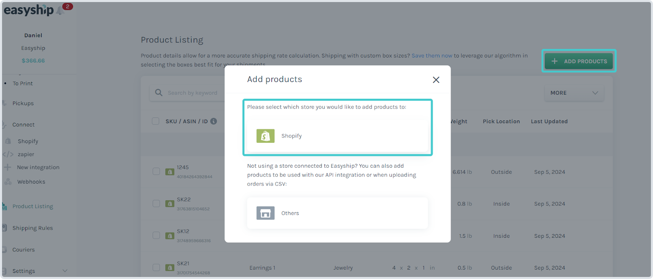Viewport: 653px width, 279px height.
Task: Click the Shopify icon on row SK22
Action: click(170, 204)
